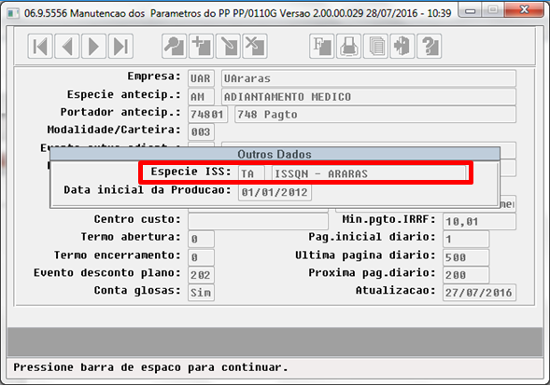Click Data inicial da Producao field
Viewport: 550px width, 386px height.
[275, 192]
